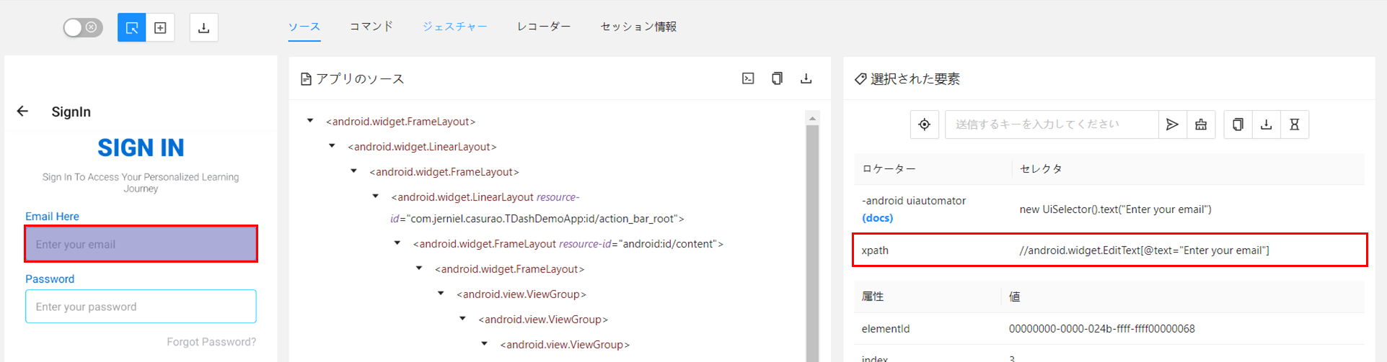Tap the selected element using the target icon

[x=924, y=125]
